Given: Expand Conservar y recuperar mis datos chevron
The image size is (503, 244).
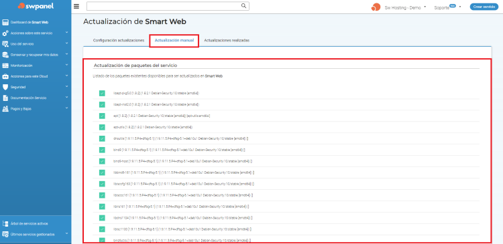Looking at the screenshot, I should tap(66, 54).
